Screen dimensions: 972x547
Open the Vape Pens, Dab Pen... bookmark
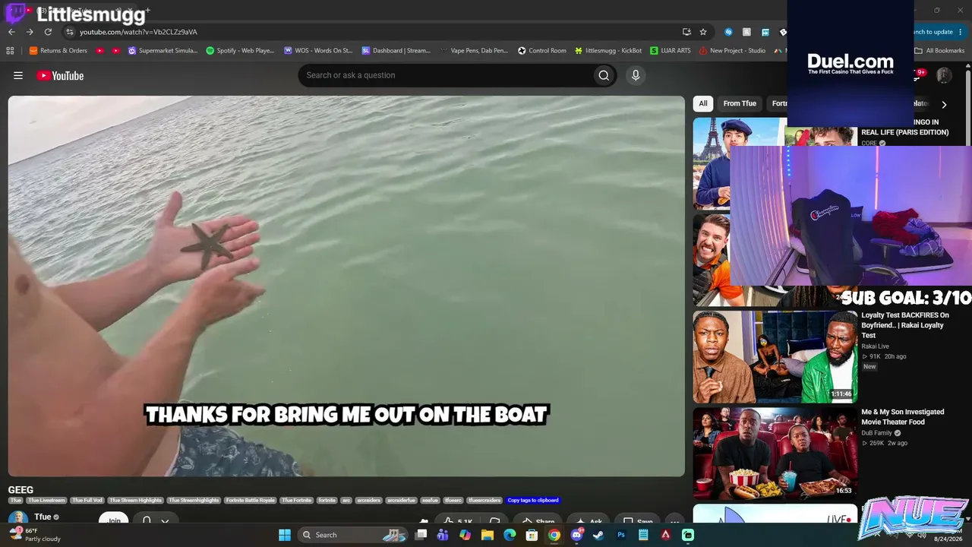pos(473,51)
